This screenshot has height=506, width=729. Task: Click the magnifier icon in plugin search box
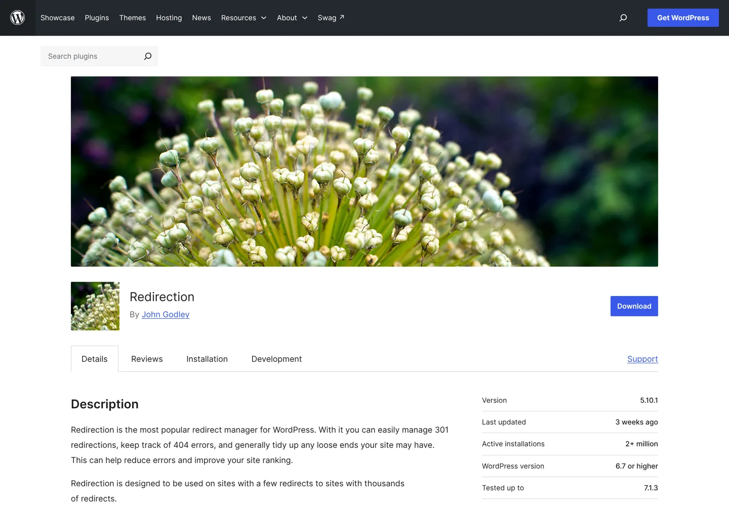click(148, 56)
